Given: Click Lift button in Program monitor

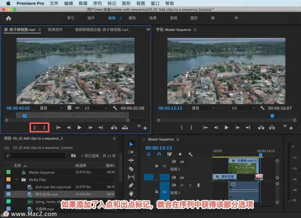Looking at the screenshot, I should coord(261,127).
